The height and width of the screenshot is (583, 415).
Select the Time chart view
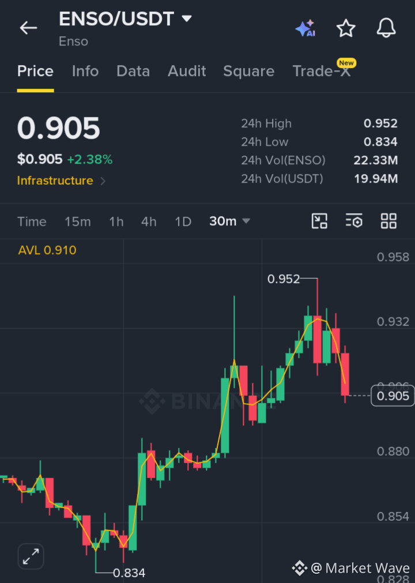pyautogui.click(x=32, y=222)
